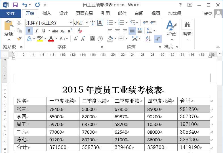Image resolution: width=223 pixels, height=153 pixels.
Task: Apply strikethrough with the abc icon
Action: [x=55, y=31]
